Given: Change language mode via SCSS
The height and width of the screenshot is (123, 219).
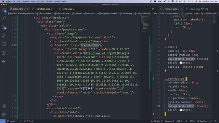Looking at the screenshot, I should click(x=192, y=121).
